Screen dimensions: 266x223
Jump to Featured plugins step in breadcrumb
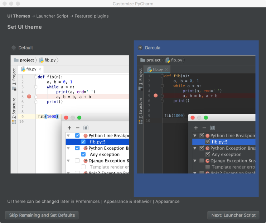[92, 16]
